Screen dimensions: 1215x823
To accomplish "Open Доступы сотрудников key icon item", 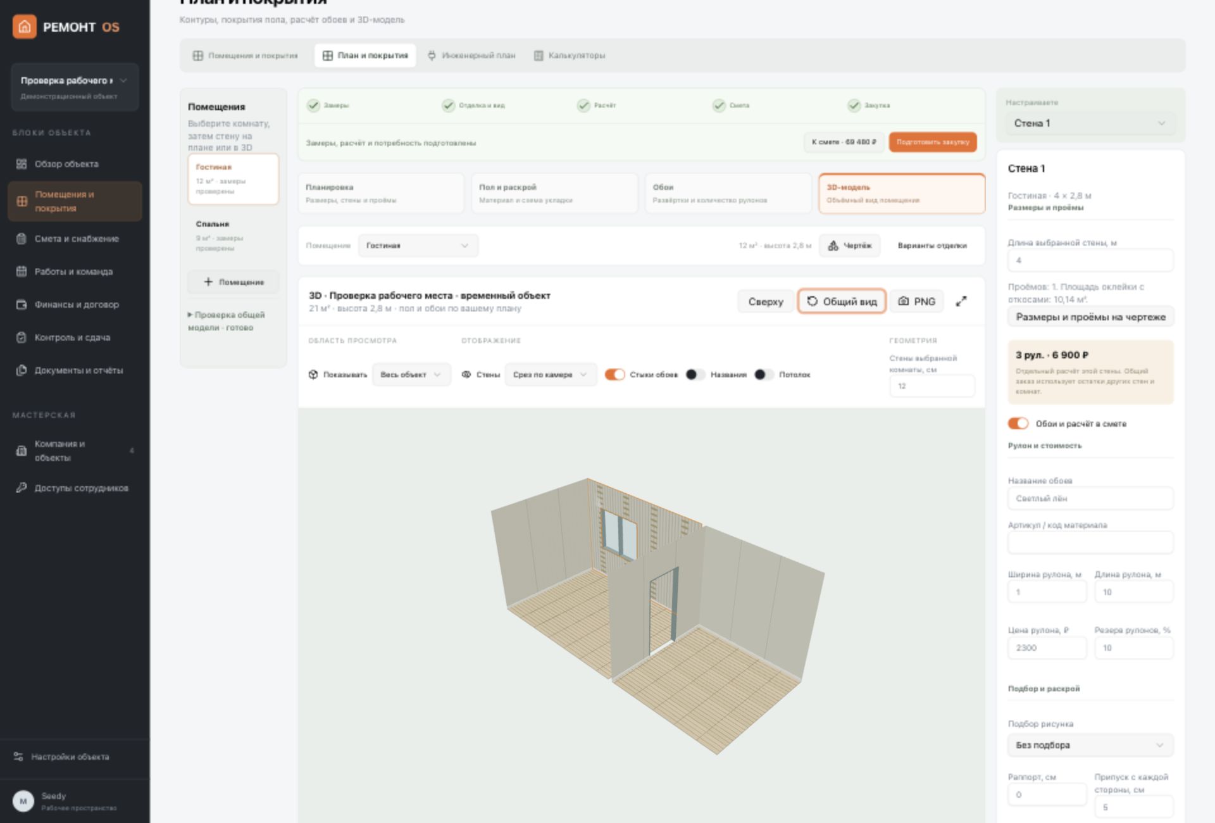I will pyautogui.click(x=75, y=488).
